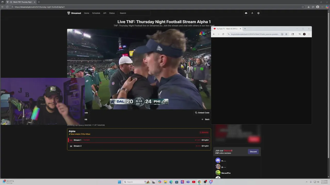330x185 pixels.
Task: Click the taskbar Search box
Action: pyautogui.click(x=137, y=182)
